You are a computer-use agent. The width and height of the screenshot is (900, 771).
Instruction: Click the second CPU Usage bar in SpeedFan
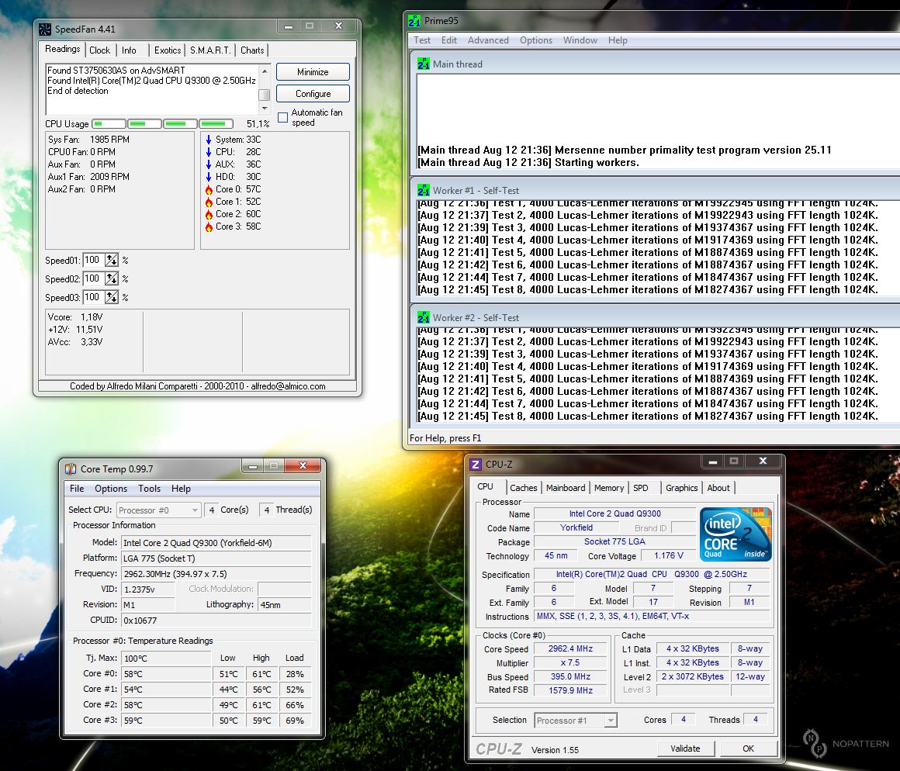point(144,124)
